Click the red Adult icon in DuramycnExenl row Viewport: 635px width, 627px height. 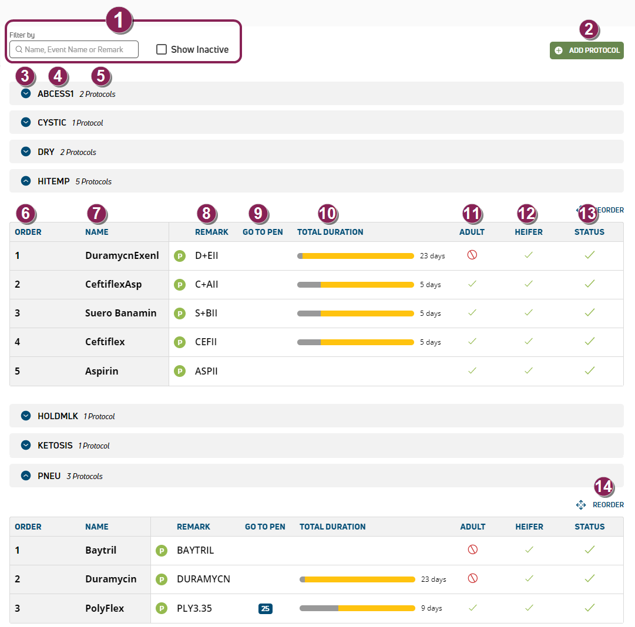(x=471, y=255)
